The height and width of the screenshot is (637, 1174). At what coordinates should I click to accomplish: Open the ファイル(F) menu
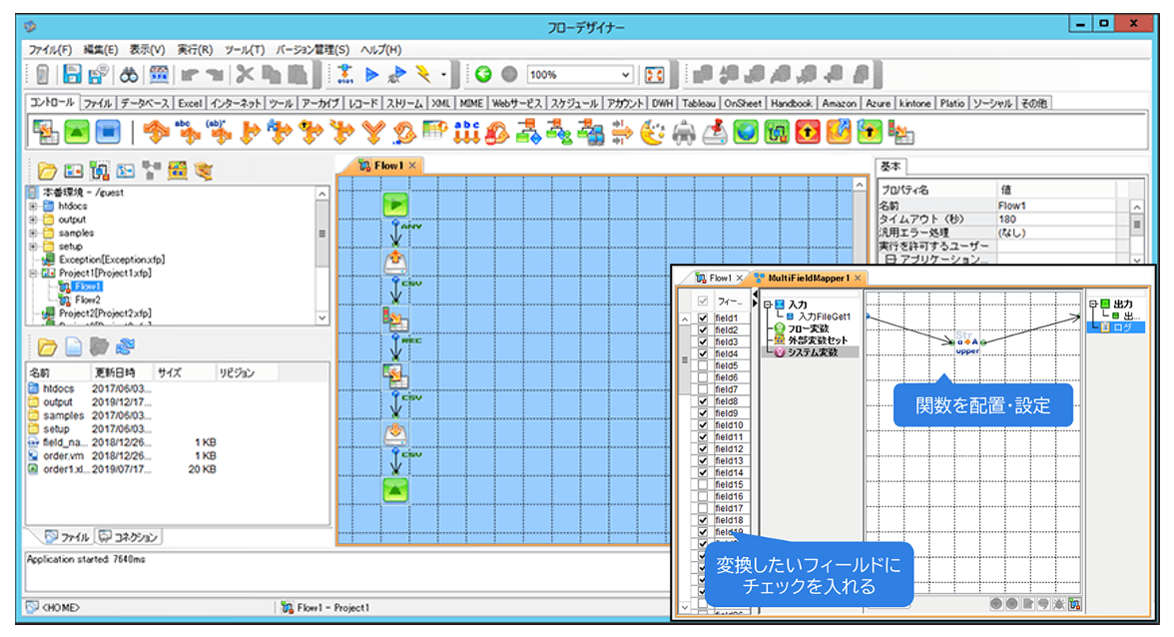(x=50, y=50)
